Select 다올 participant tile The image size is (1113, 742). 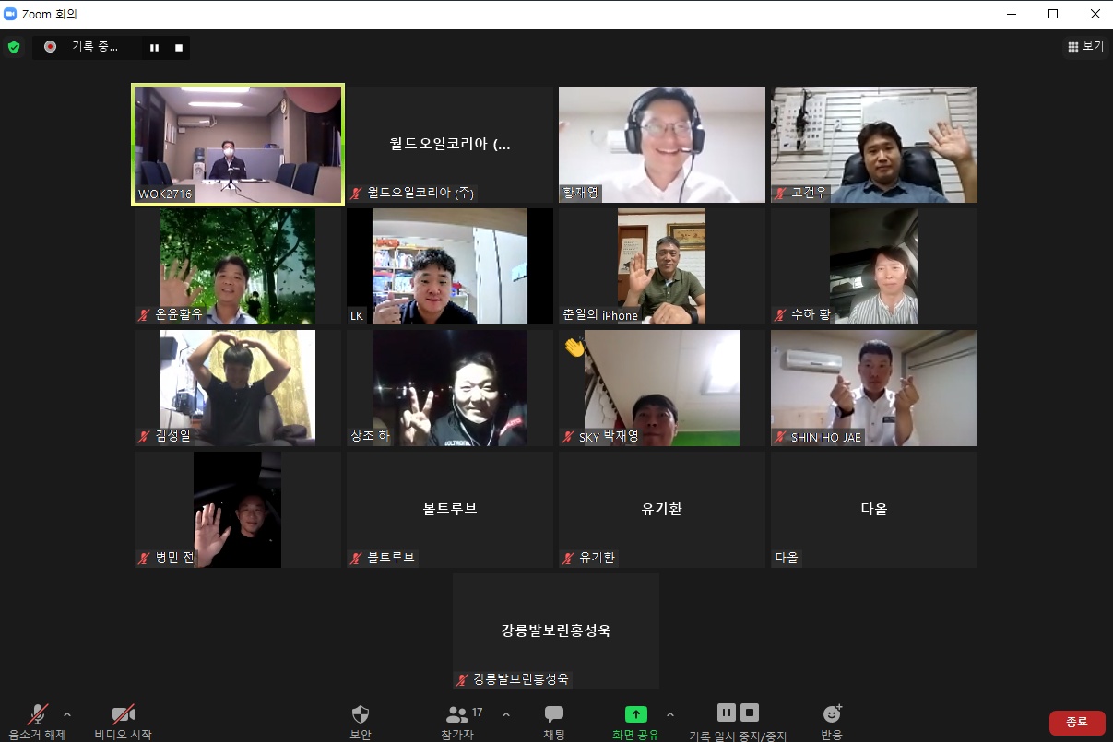[x=874, y=510]
